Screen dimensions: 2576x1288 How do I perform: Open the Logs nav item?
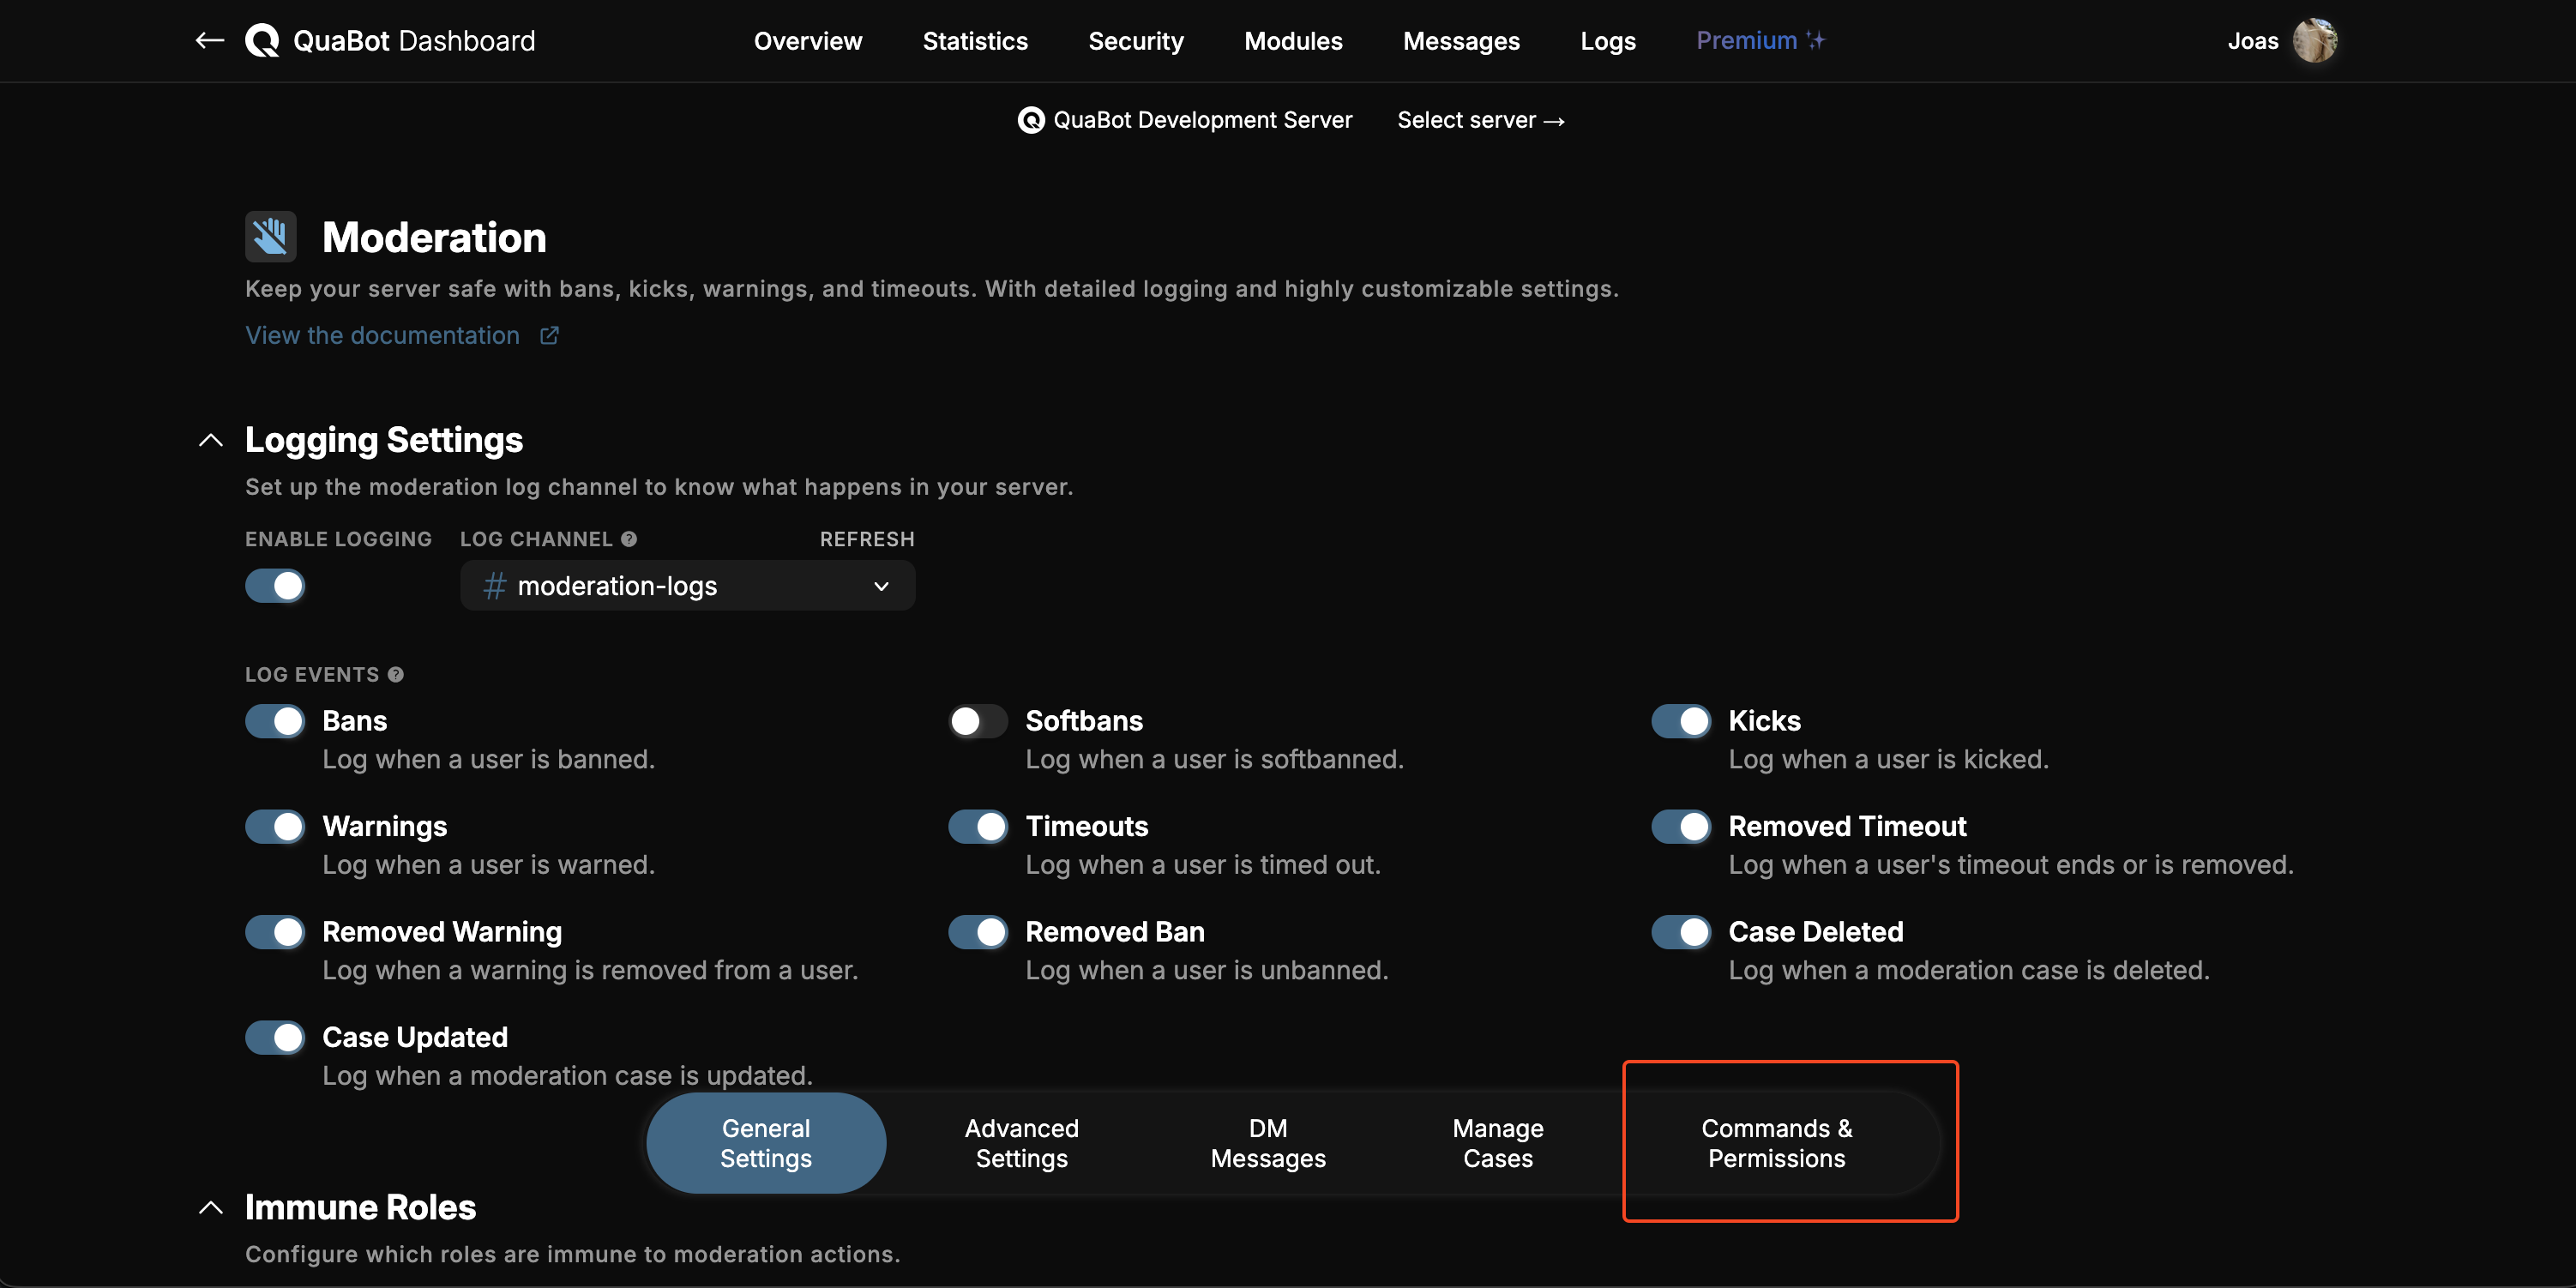(1608, 40)
